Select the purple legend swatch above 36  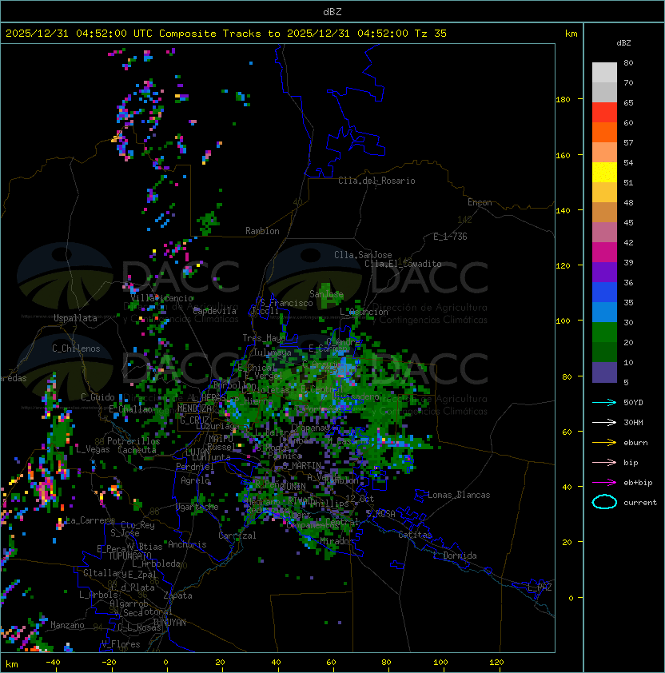pos(604,272)
